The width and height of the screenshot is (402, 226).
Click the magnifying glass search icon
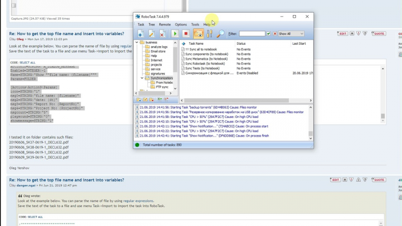point(221,34)
